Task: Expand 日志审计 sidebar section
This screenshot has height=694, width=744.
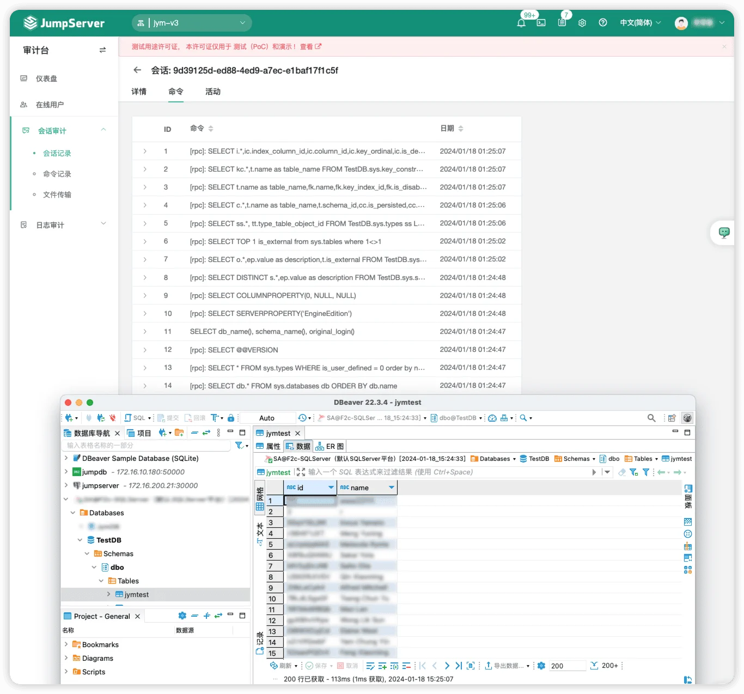Action: pos(103,224)
